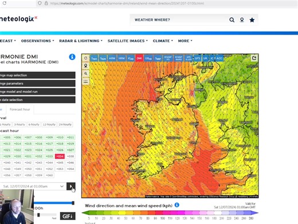Select the 3-hourly interval

coord(19,125)
